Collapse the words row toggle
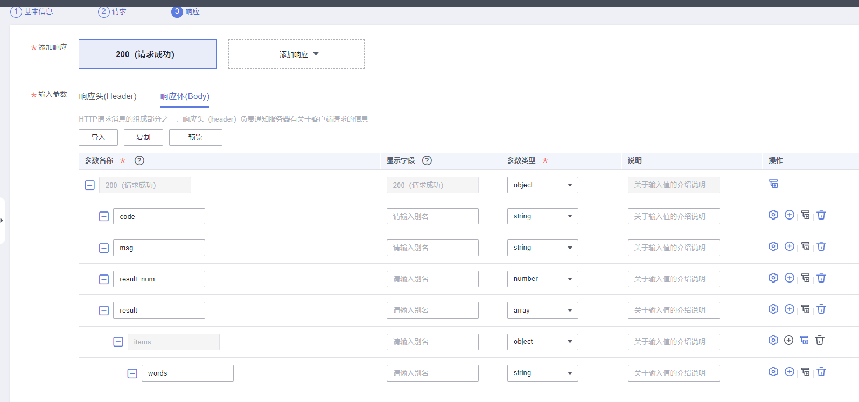 132,373
